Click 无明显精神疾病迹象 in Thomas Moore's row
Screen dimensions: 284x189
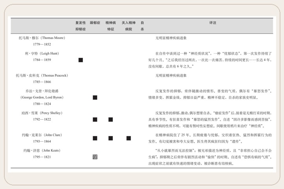(171, 38)
